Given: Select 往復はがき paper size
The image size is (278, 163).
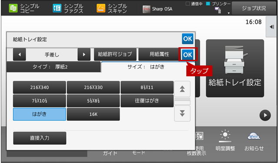Looking at the screenshot, I should tap(147, 101).
